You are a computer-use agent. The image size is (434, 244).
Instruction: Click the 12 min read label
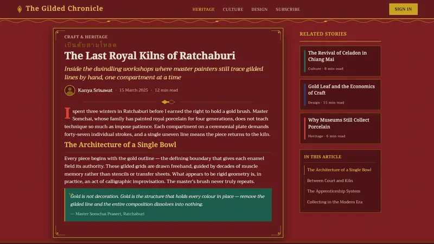pos(166,90)
